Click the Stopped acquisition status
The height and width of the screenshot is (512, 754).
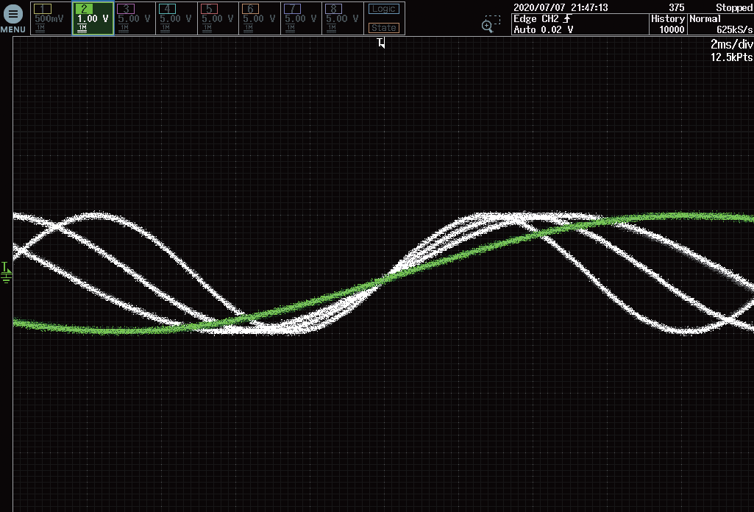point(734,7)
